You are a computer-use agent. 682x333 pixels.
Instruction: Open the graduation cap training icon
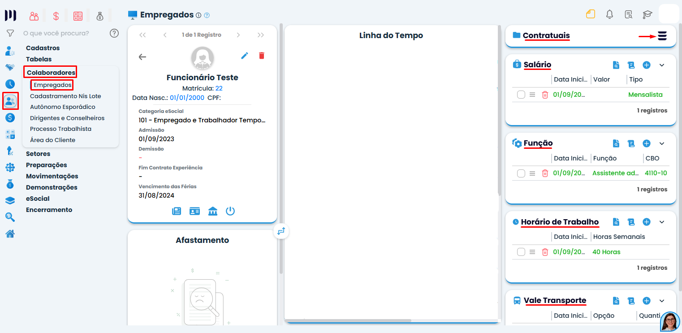click(x=647, y=14)
